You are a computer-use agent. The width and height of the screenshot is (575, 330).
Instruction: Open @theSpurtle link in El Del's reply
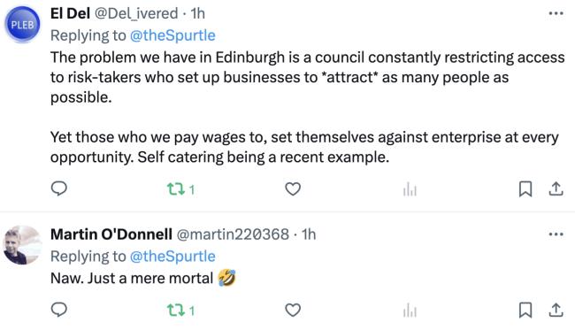[172, 35]
